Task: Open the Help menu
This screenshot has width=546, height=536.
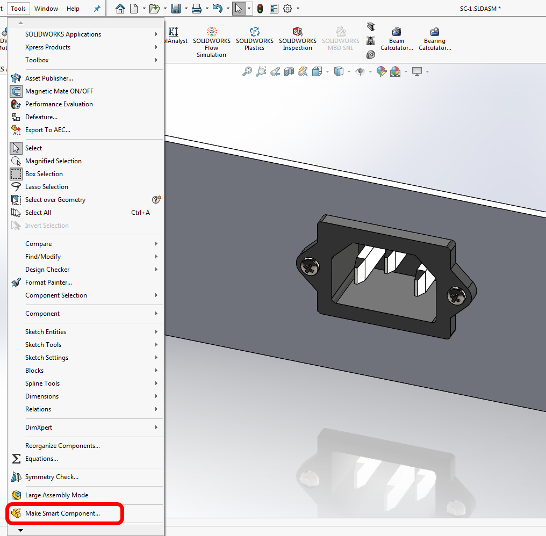Action: point(73,9)
